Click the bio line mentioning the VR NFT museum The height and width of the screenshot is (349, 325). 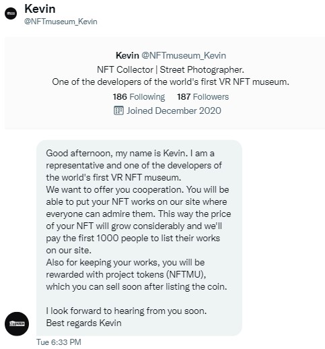click(x=170, y=82)
